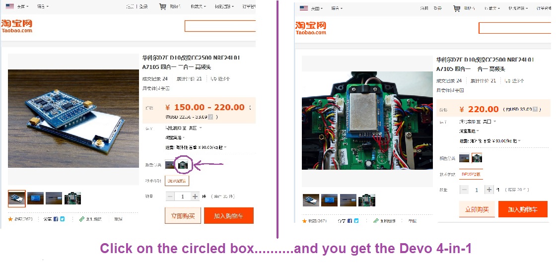This screenshot has width=556, height=263.
Task: Open US flag country dropdown in right header
Action: 311,8
